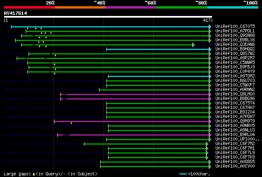Open the UniRef100_B9HQQ2 hit label
Viewport: 262px width, 177px height.
pos(235,49)
